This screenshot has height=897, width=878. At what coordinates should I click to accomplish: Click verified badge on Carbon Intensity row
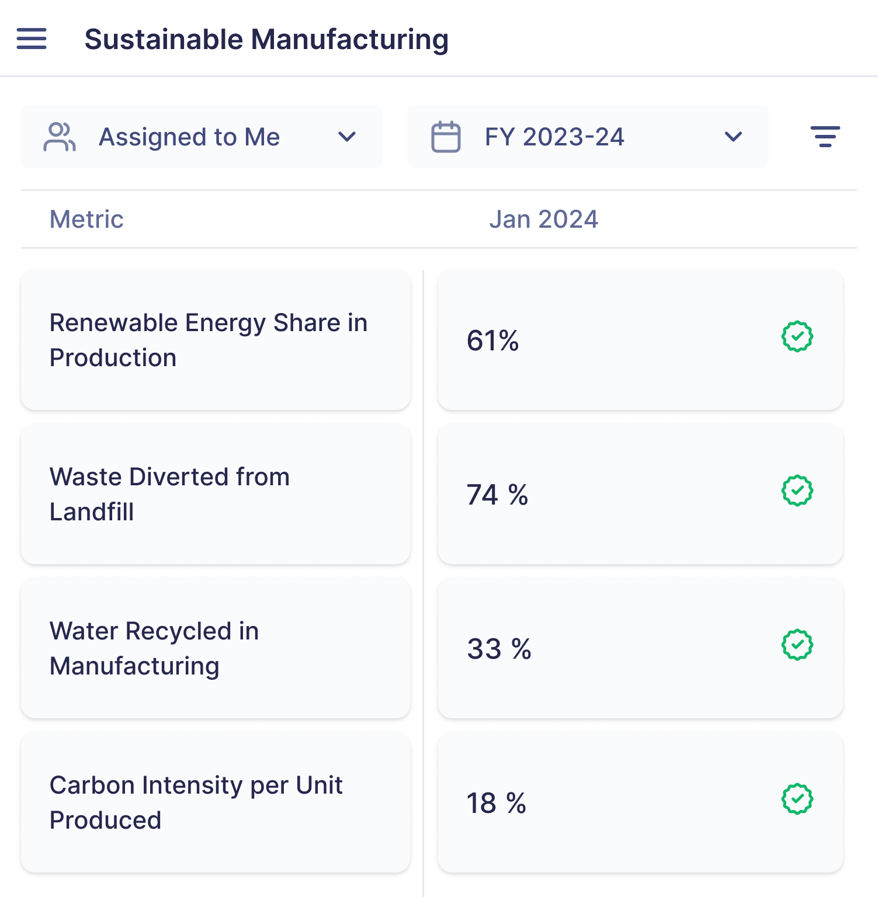pyautogui.click(x=797, y=799)
